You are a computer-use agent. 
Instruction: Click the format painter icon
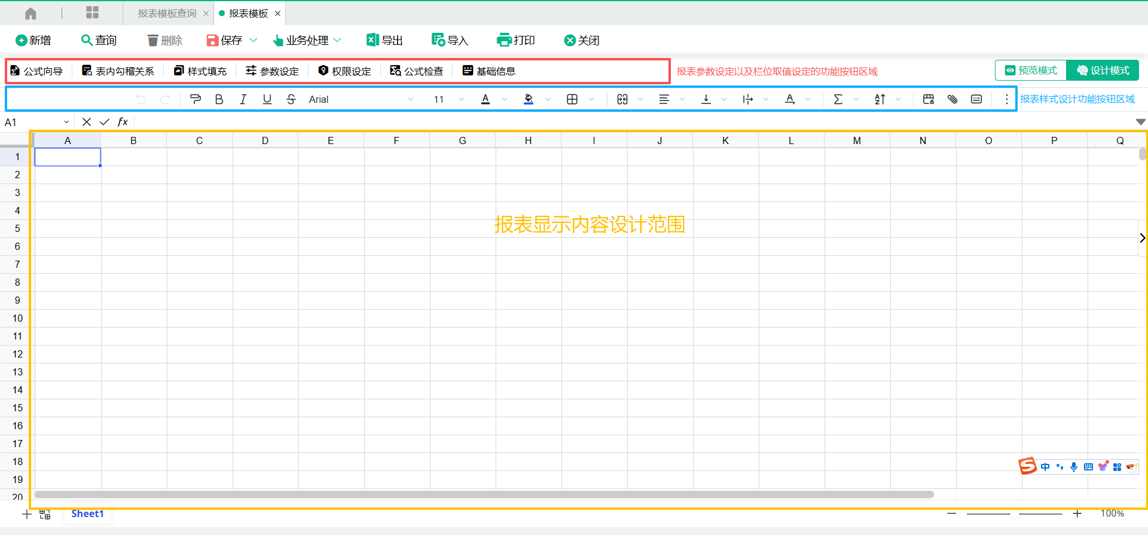(x=195, y=99)
